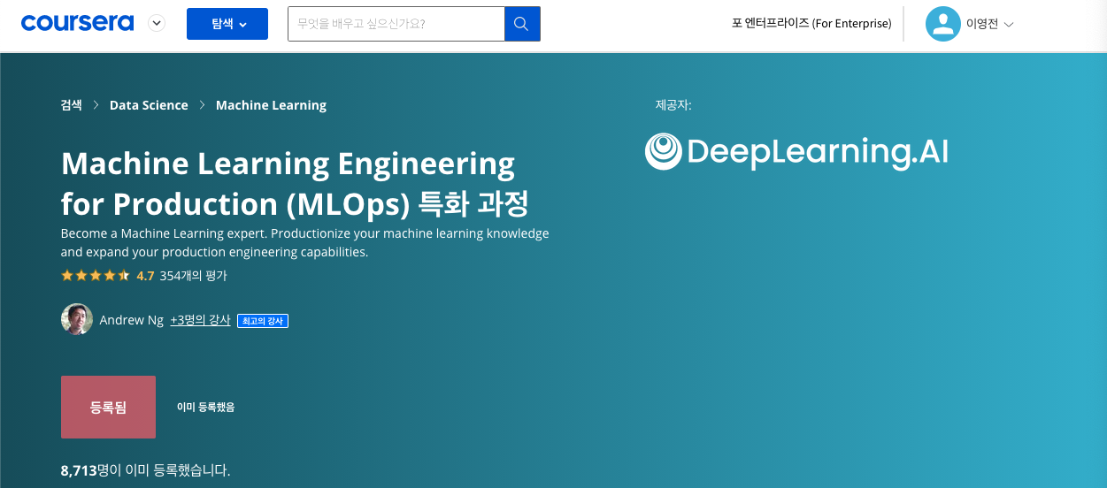Click the 최고의 강사 badge

tap(263, 321)
